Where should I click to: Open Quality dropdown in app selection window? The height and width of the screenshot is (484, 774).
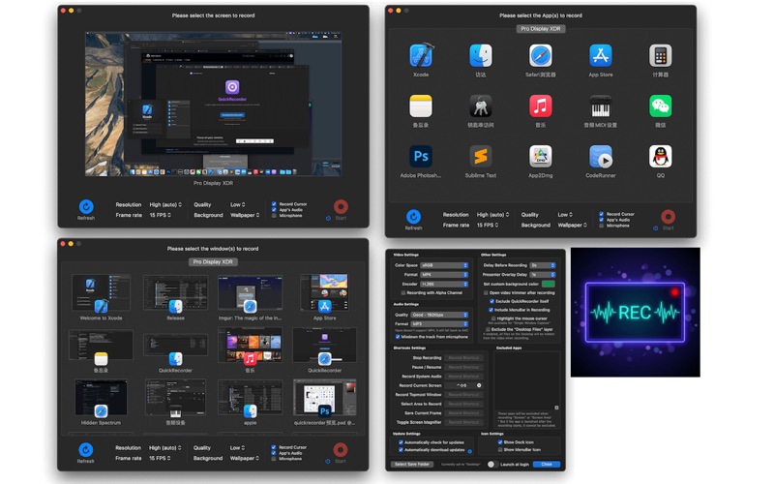point(567,215)
